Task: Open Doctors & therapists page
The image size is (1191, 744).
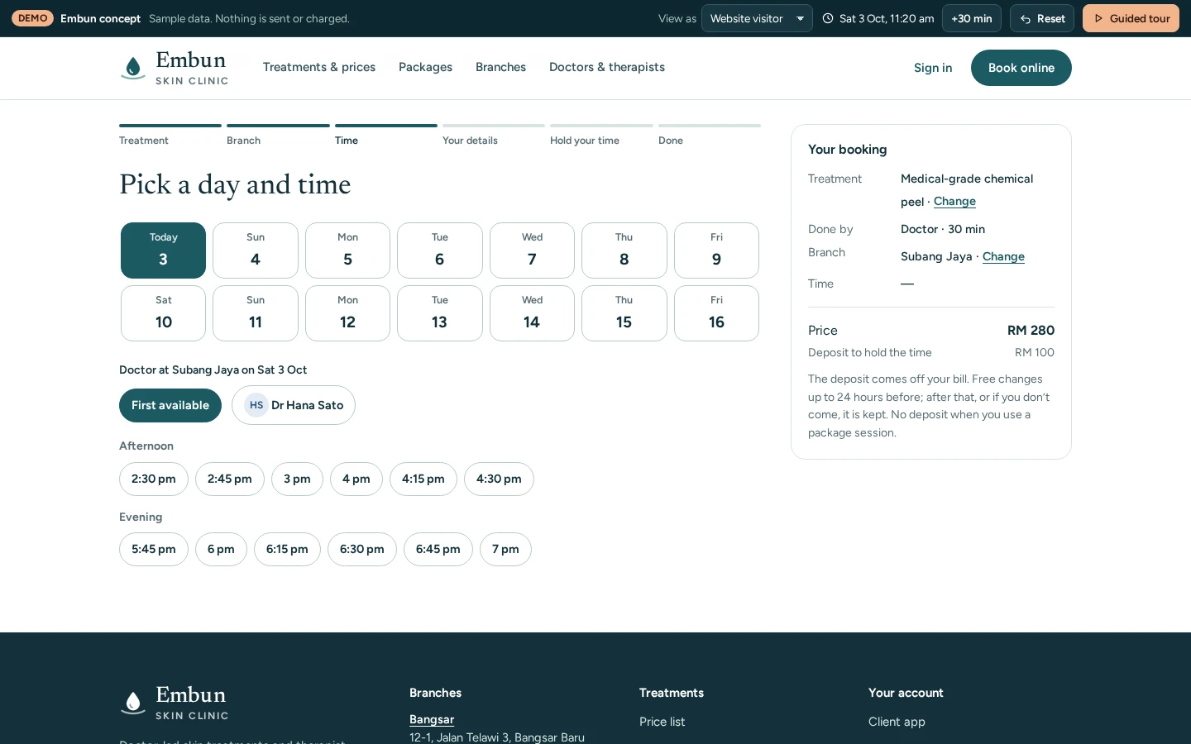Action: coord(607,67)
